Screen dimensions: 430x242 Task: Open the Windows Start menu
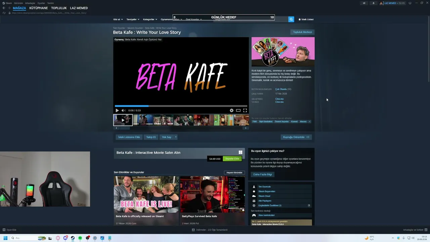click(5, 238)
